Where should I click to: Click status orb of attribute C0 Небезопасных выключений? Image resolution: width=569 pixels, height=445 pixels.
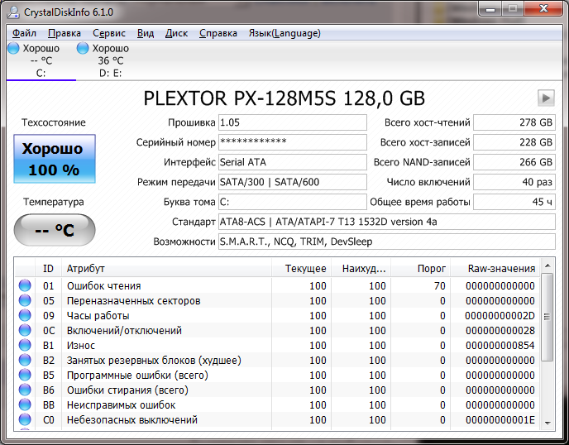coord(25,419)
